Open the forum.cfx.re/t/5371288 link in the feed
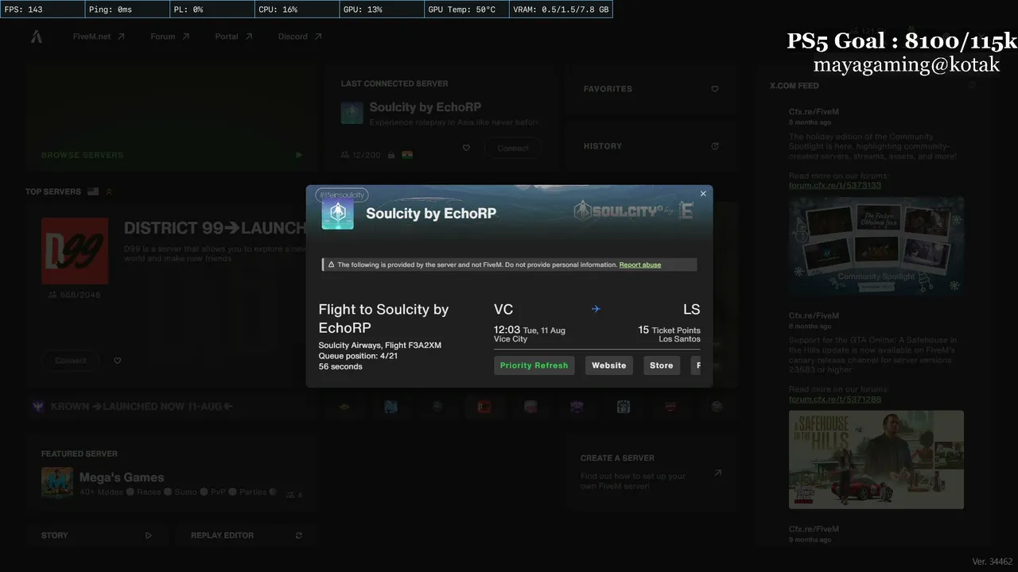Image resolution: width=1018 pixels, height=572 pixels. 835,399
